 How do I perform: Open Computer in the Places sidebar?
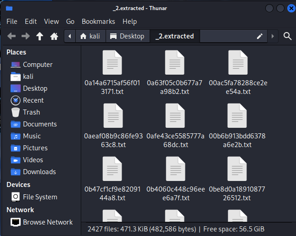click(x=32, y=65)
